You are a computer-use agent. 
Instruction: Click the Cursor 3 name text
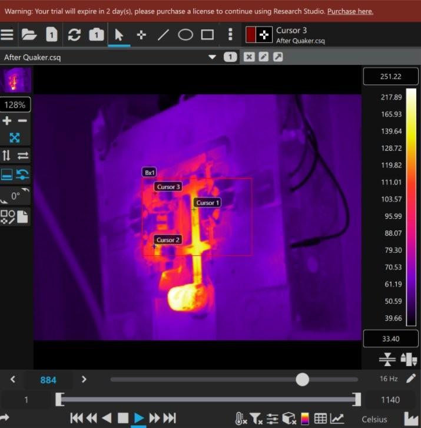pos(291,30)
